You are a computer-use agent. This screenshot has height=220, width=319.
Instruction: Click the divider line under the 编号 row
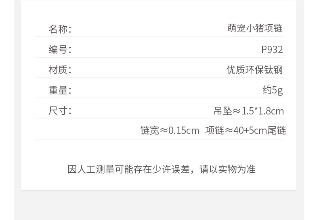point(159,57)
